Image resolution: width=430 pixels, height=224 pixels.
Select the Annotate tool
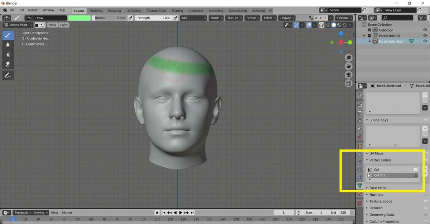(8, 76)
